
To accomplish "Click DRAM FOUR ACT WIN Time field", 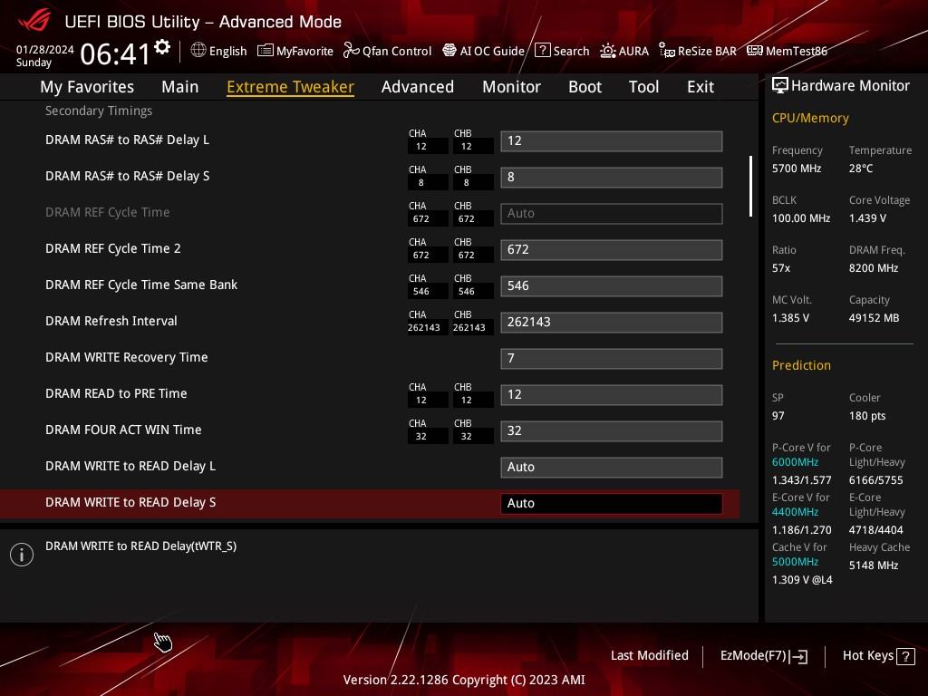I will coord(612,430).
